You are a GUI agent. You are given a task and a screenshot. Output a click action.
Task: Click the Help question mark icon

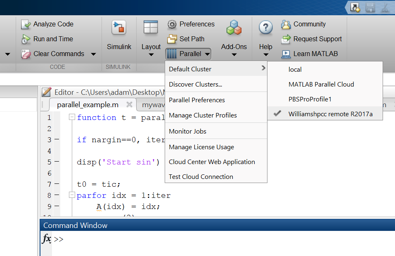265,28
